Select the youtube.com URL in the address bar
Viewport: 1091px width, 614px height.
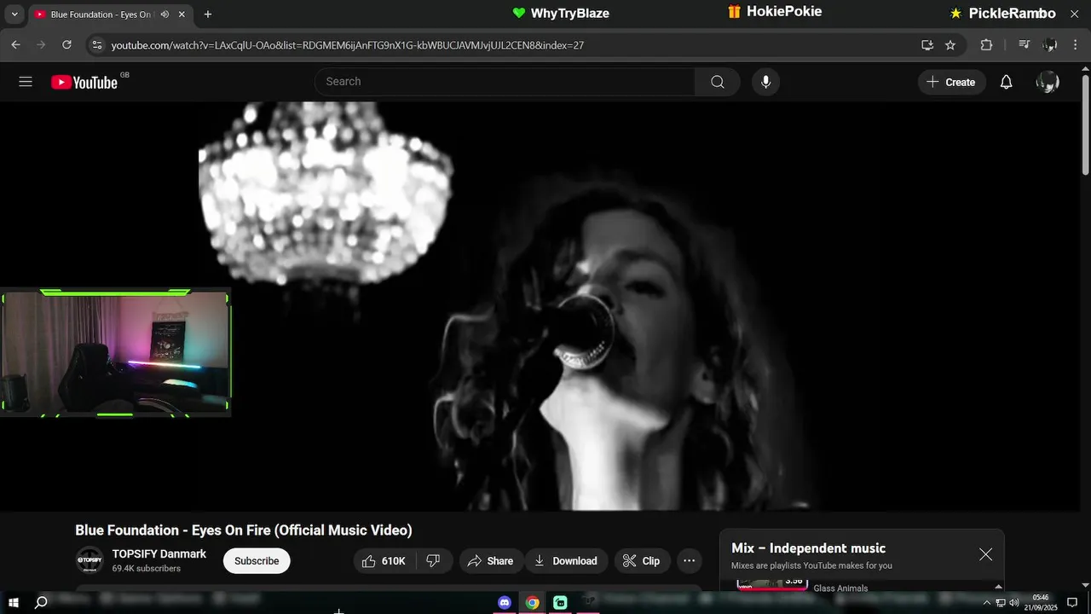pyautogui.click(x=348, y=45)
